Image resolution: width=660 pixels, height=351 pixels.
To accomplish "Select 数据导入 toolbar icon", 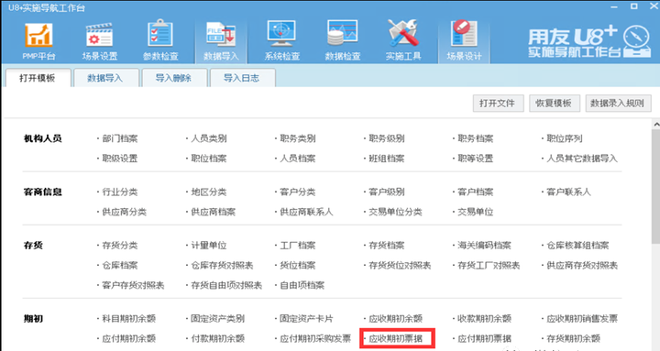I will [x=221, y=41].
